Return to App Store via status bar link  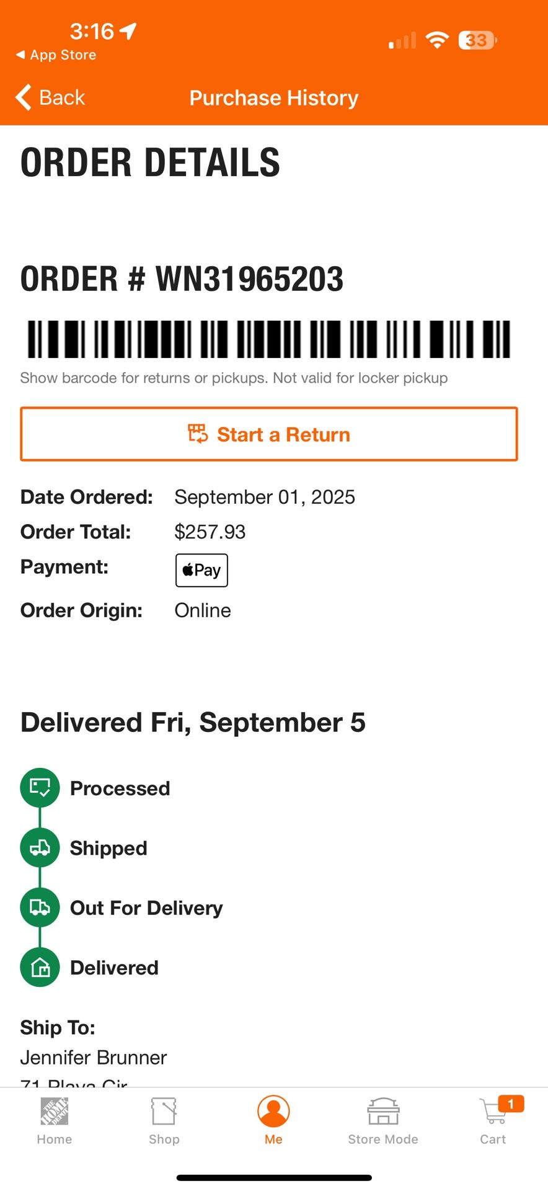point(56,55)
